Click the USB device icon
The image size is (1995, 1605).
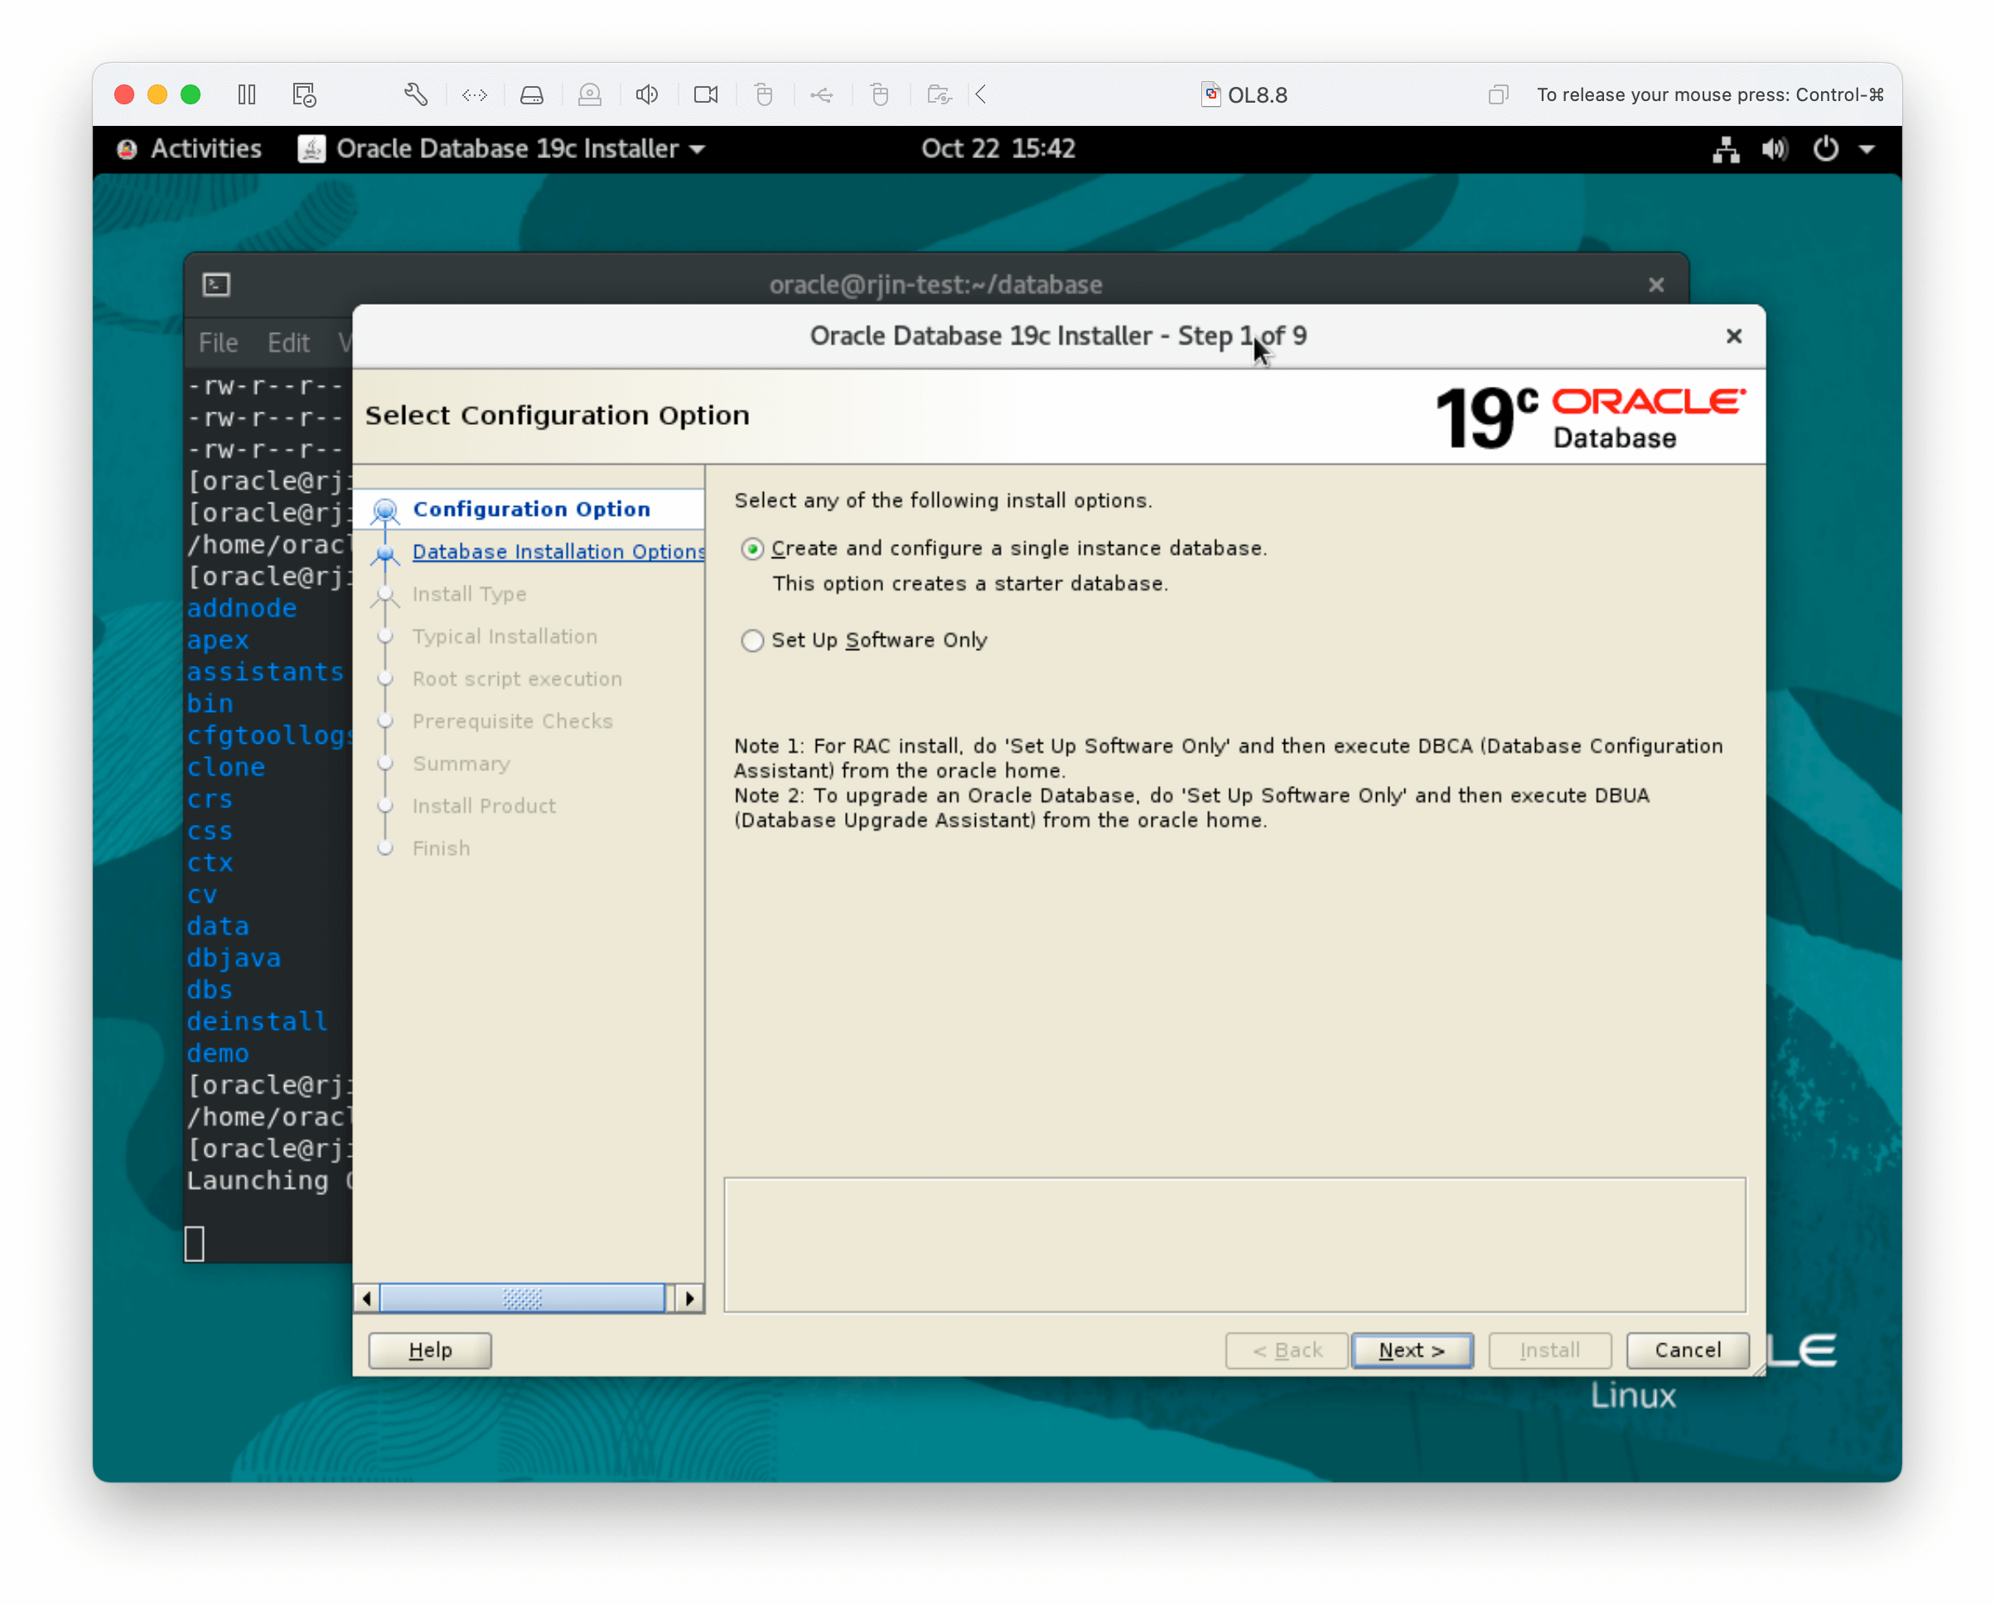822,94
